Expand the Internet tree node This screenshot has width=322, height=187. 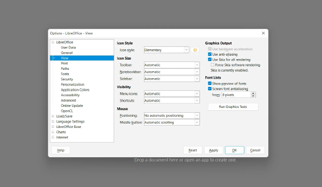(53, 137)
